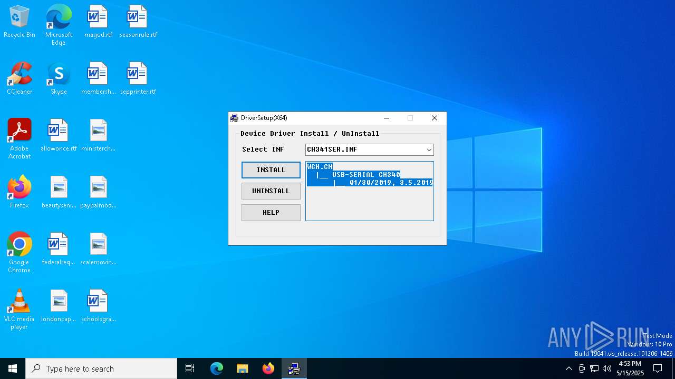Viewport: 675px width, 379px height.
Task: Launch Edge from the taskbar
Action: (x=217, y=368)
